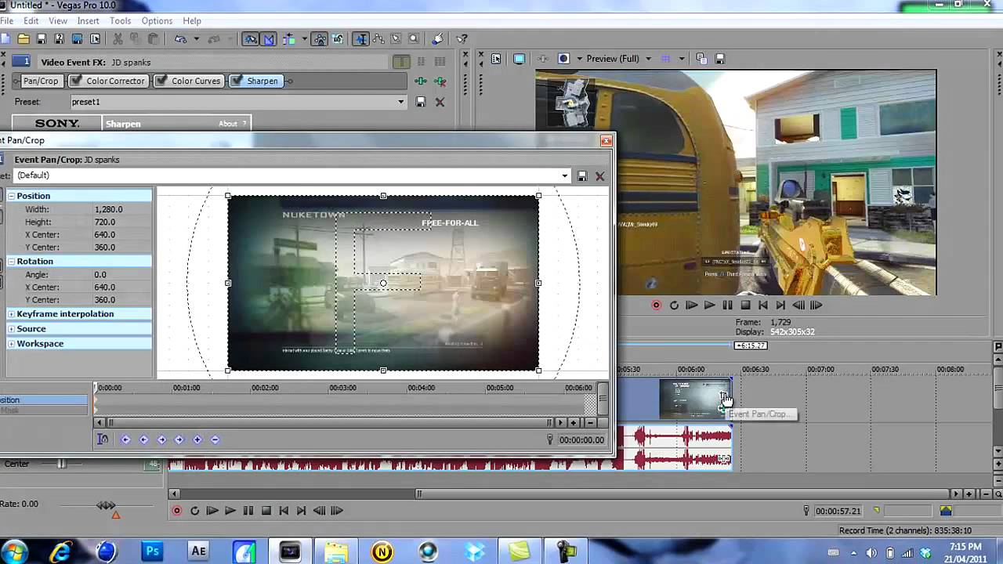Adjust the audio track Center pan slider
This screenshot has width=1003, height=564.
[61, 464]
